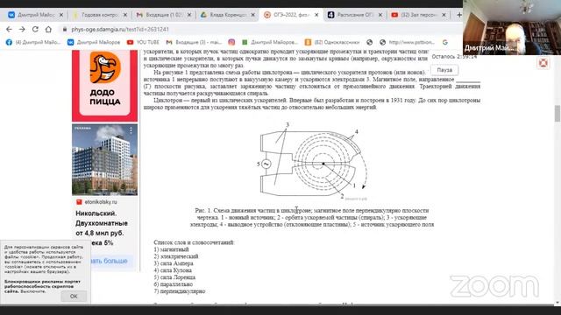Image resolution: width=561 pixels, height=315 pixels.
Task: Click word option 2) электрический
Action: [175, 256]
